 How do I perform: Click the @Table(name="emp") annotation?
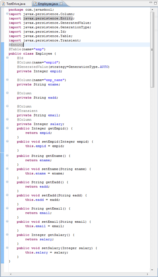coord(27,49)
